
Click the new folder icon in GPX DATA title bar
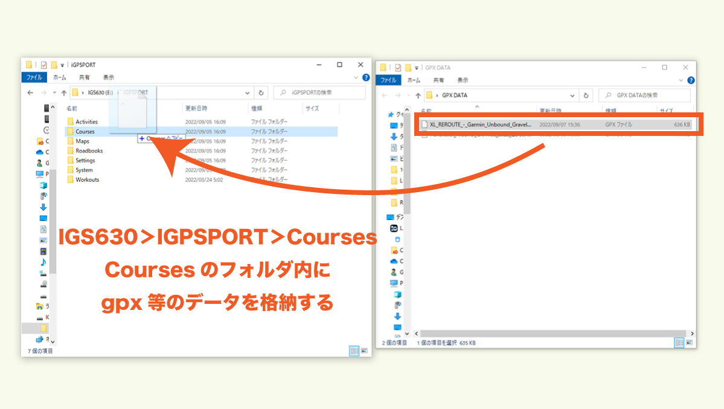[x=408, y=68]
